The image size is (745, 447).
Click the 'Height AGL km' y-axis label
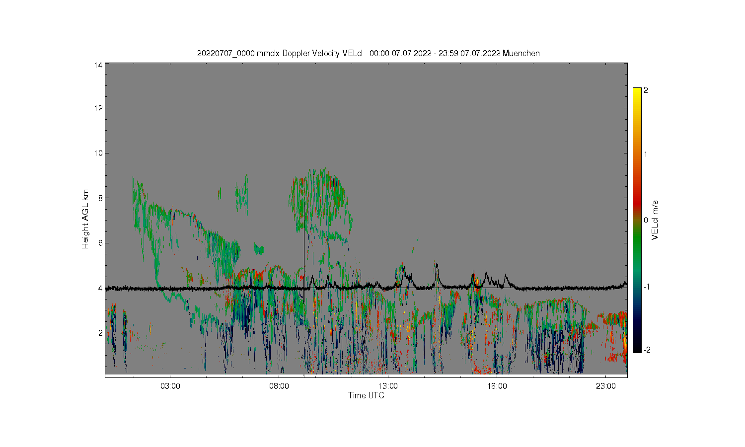(x=85, y=219)
